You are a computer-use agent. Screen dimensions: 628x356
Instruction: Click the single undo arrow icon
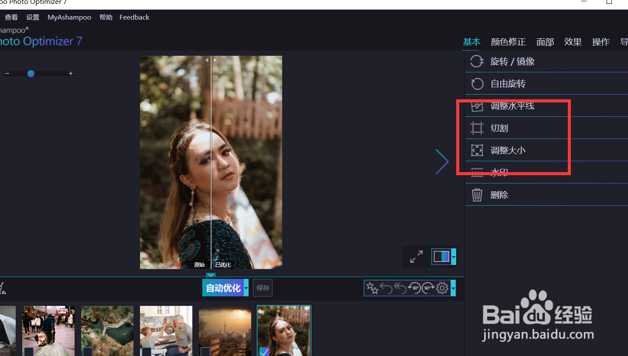(x=386, y=288)
